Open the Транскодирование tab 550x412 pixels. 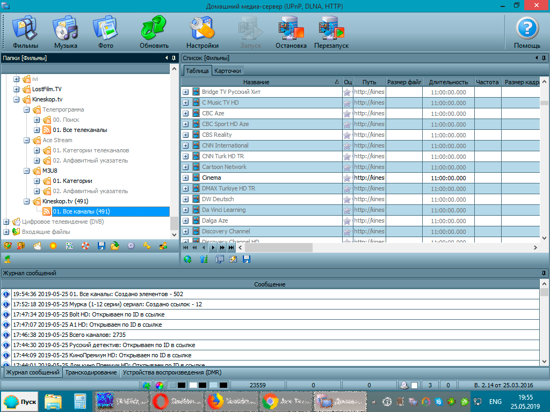pos(91,372)
